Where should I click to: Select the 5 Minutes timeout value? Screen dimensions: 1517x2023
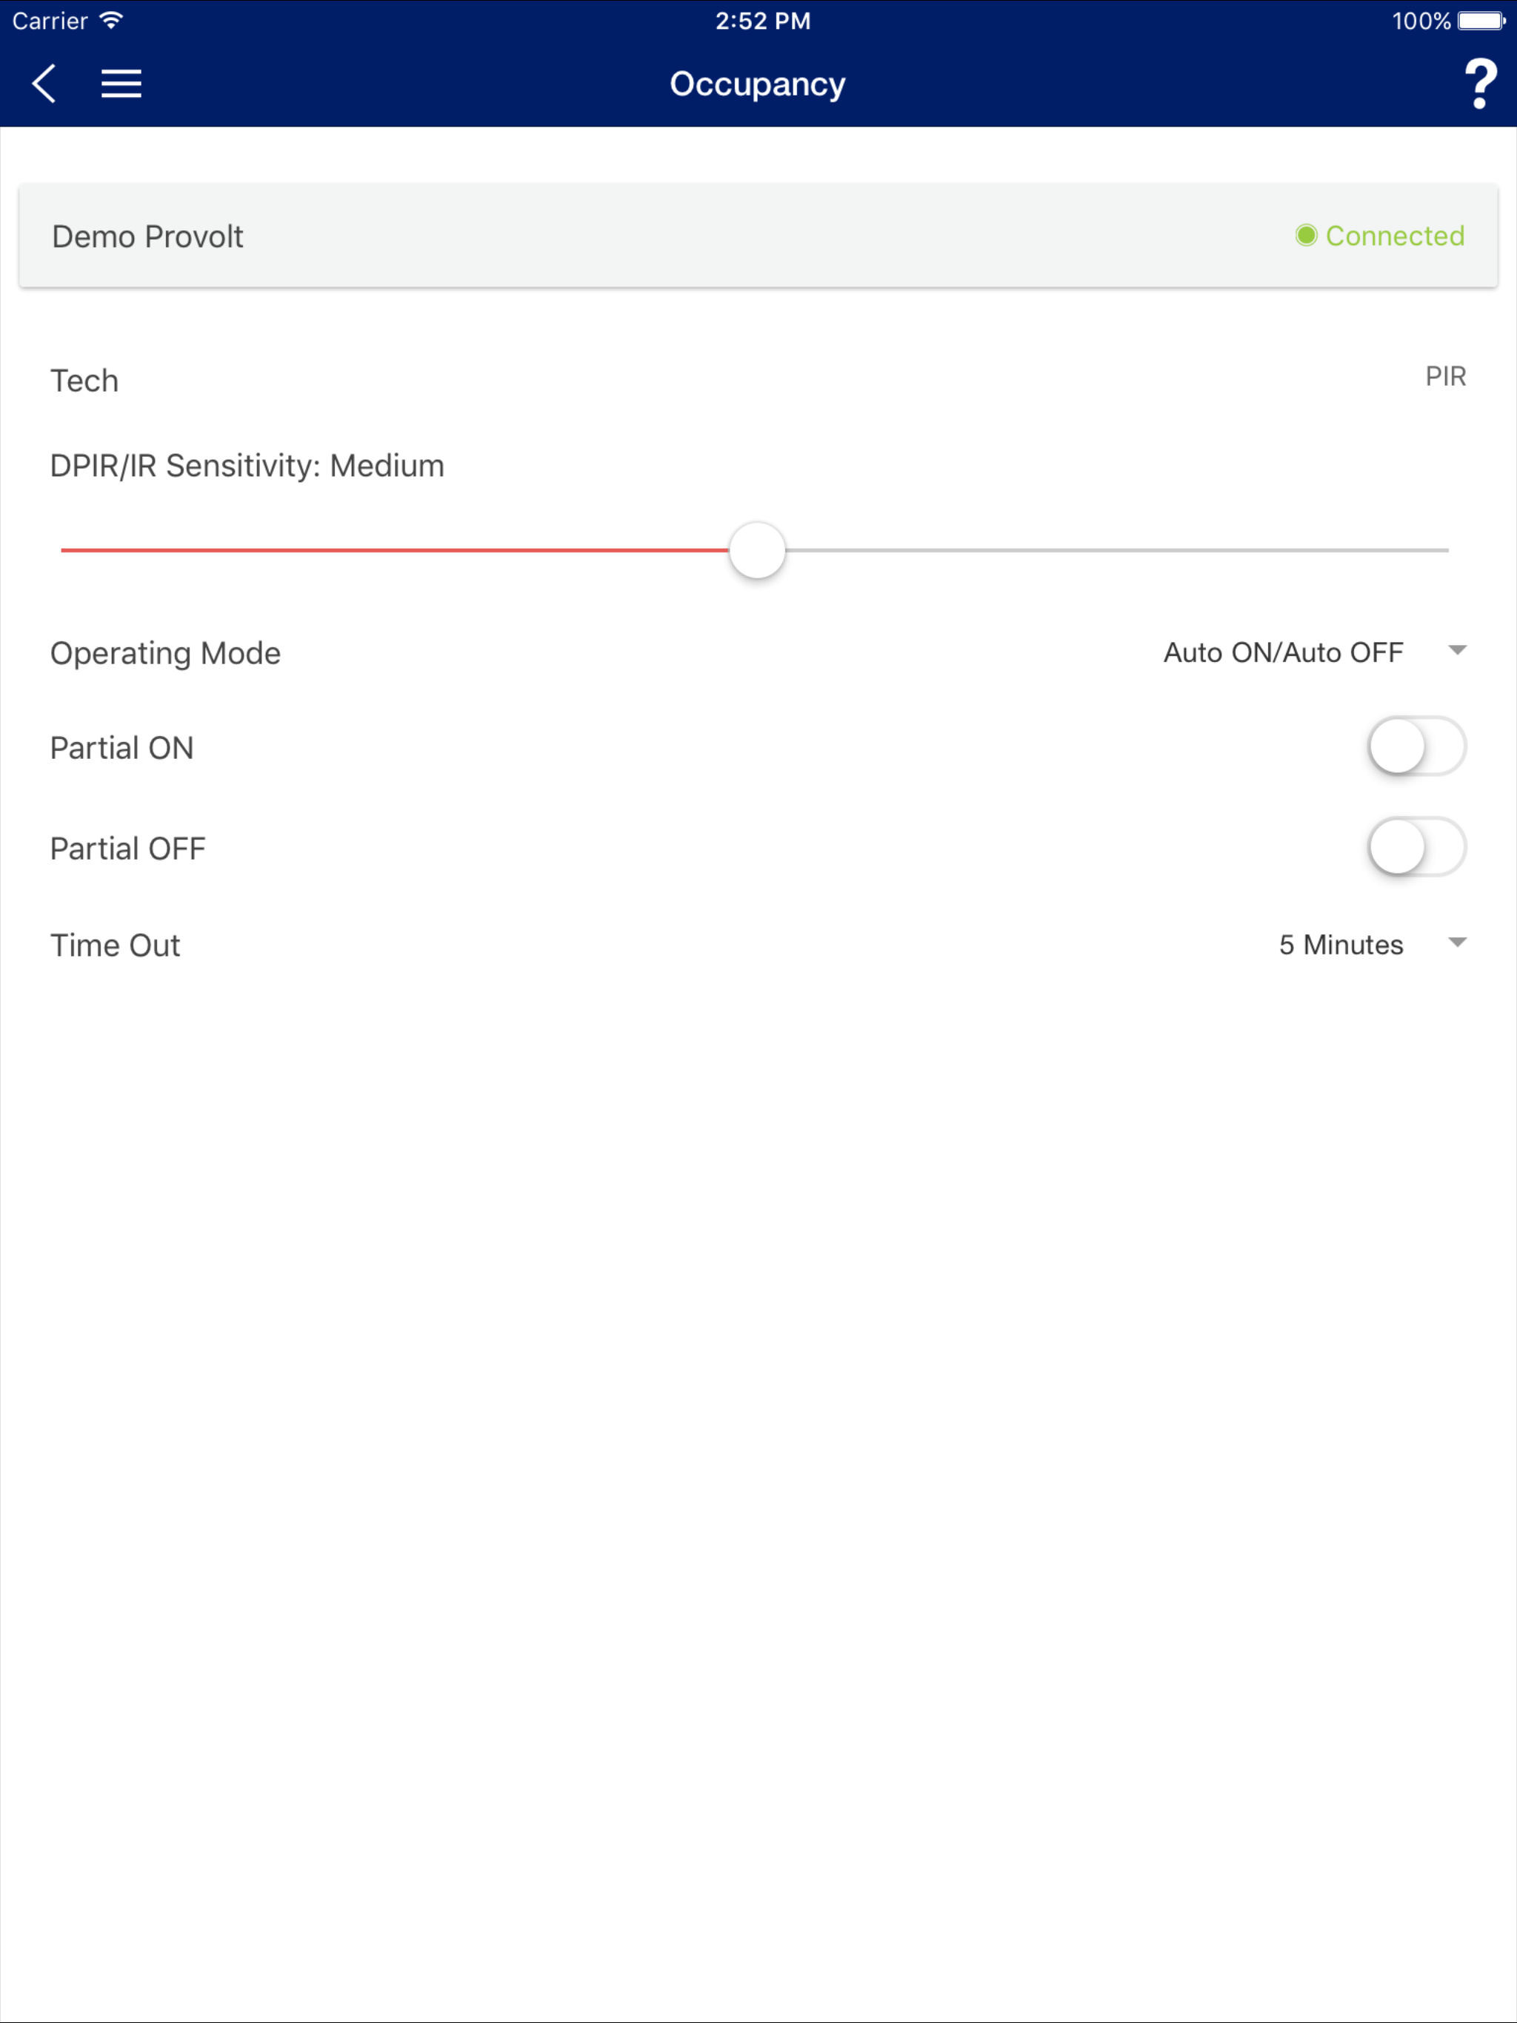tap(1341, 945)
